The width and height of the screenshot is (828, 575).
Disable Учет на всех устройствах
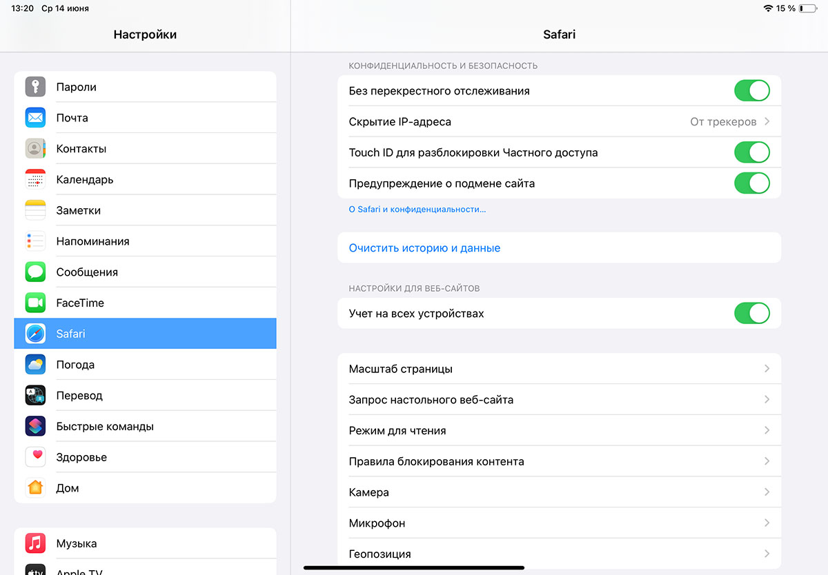[x=751, y=313]
